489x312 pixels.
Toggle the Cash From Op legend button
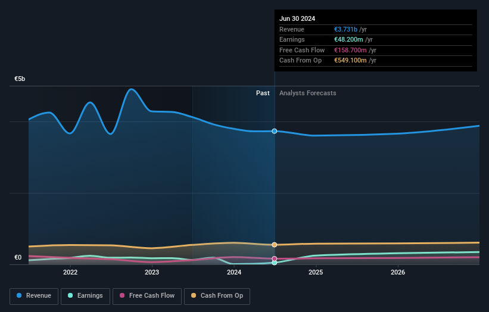tap(217, 296)
